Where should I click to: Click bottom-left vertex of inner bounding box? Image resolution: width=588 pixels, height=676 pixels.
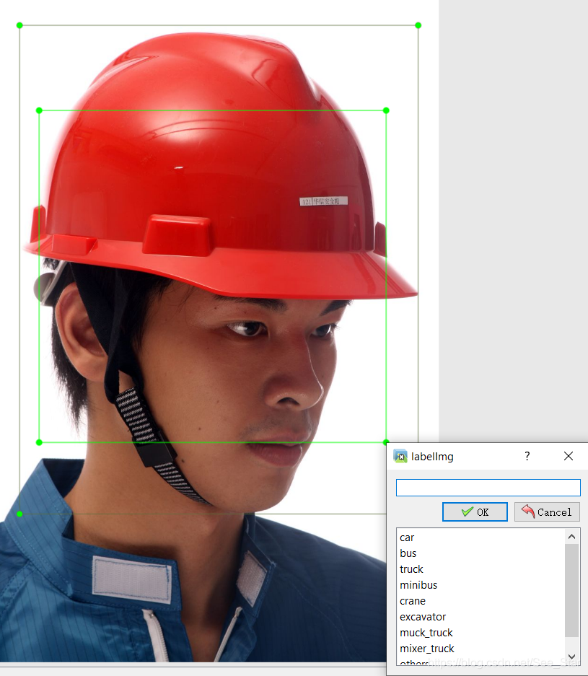(39, 442)
